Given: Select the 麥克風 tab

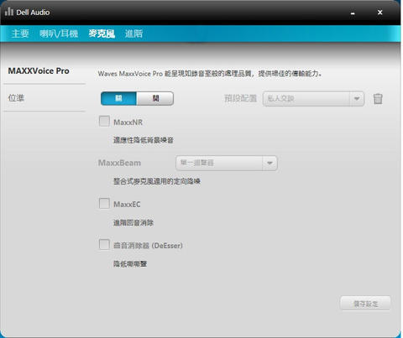Looking at the screenshot, I should pos(102,34).
